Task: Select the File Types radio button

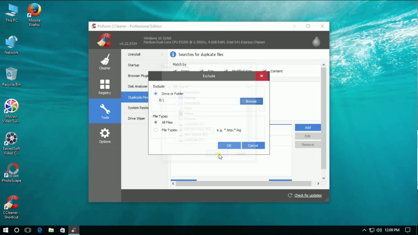Action: pyautogui.click(x=156, y=130)
